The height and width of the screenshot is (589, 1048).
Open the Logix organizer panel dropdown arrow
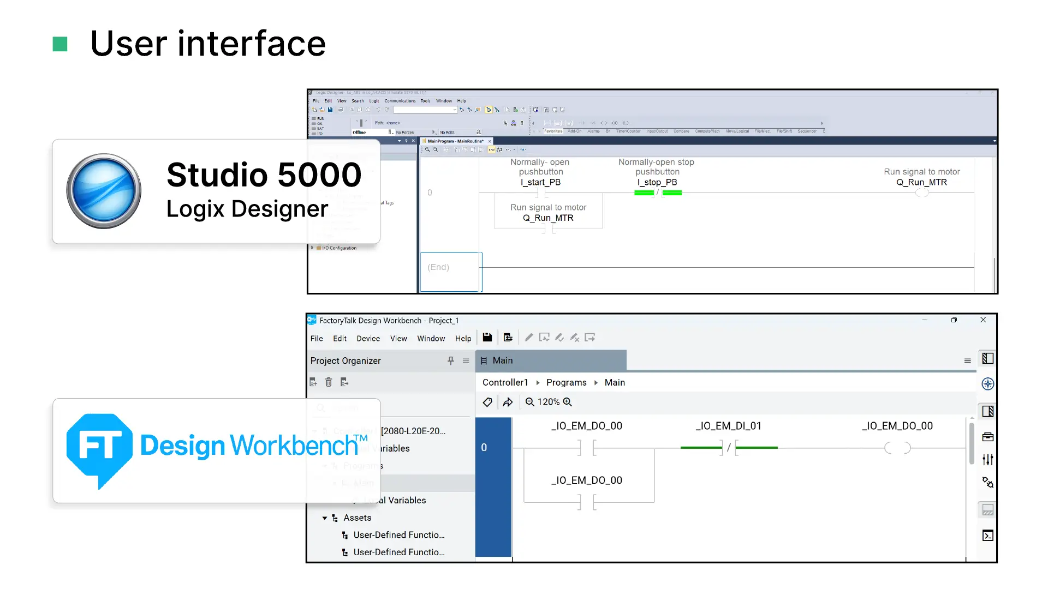tap(400, 141)
